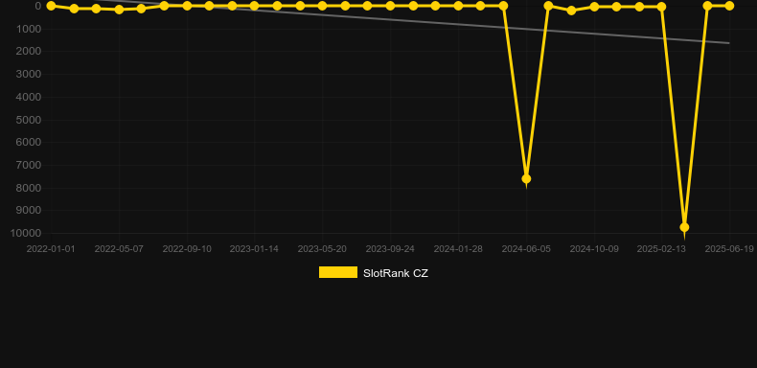Select the lowest data point near 10000
The height and width of the screenshot is (368, 757).
coord(684,227)
